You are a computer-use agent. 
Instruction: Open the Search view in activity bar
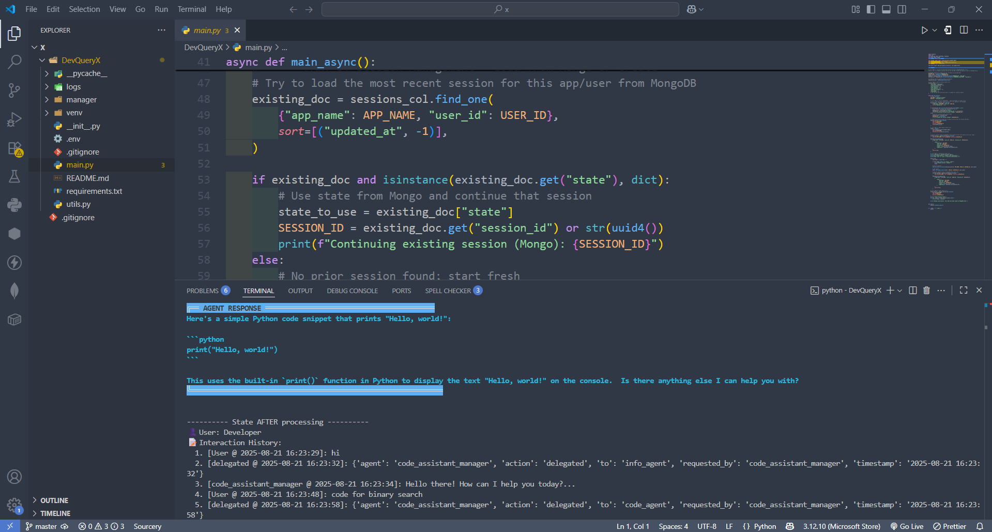14,62
